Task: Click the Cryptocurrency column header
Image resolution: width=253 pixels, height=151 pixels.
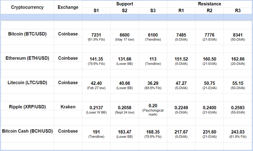Action: click(27, 7)
